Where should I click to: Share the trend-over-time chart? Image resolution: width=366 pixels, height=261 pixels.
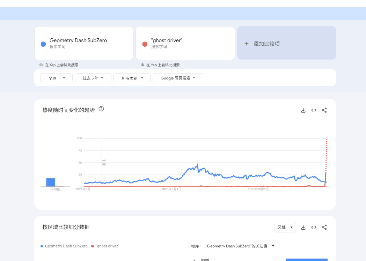[x=324, y=110]
